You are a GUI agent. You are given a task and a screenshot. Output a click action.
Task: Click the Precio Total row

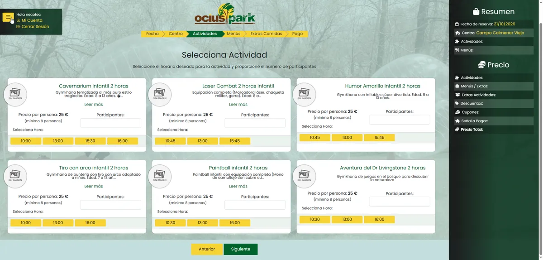[x=494, y=130]
